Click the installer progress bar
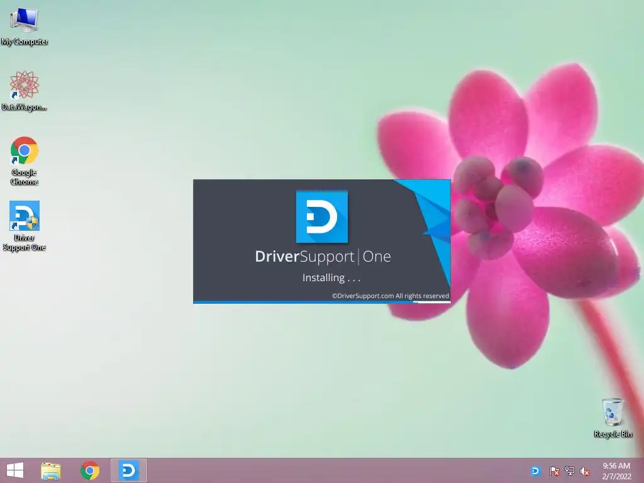This screenshot has height=483, width=644. [x=322, y=303]
